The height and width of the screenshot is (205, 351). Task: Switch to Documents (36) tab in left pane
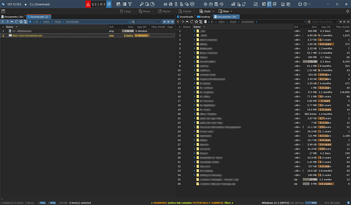point(11,17)
